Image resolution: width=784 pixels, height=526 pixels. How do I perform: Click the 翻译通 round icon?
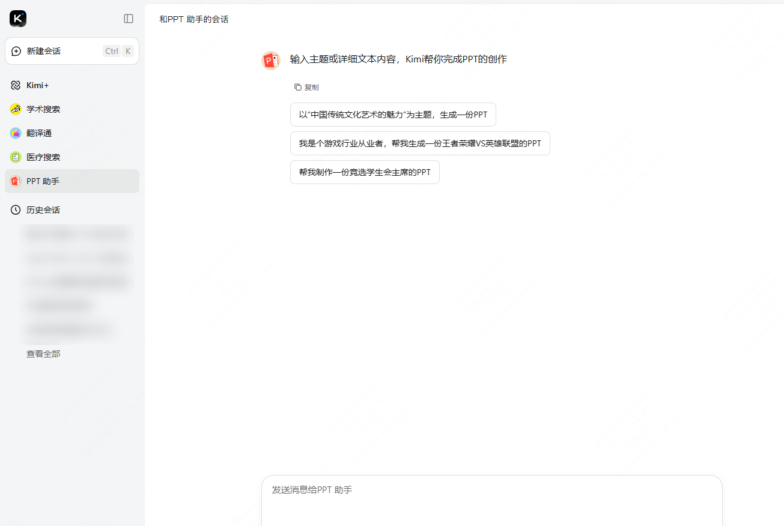tap(16, 133)
